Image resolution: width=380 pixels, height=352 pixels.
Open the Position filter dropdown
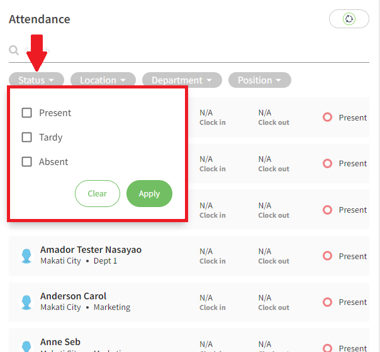pyautogui.click(x=260, y=80)
